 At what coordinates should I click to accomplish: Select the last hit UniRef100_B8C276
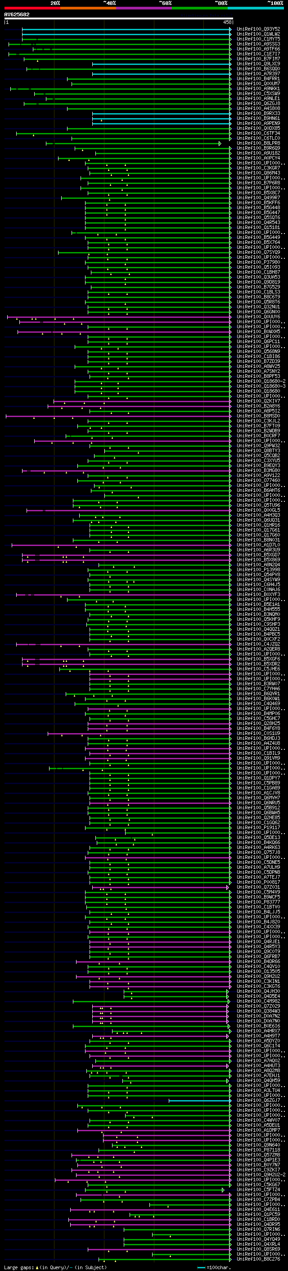click(258, 1259)
